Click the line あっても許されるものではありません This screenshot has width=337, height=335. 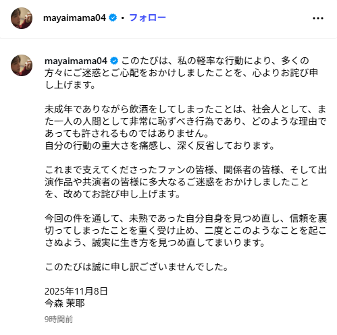pyautogui.click(x=127, y=133)
